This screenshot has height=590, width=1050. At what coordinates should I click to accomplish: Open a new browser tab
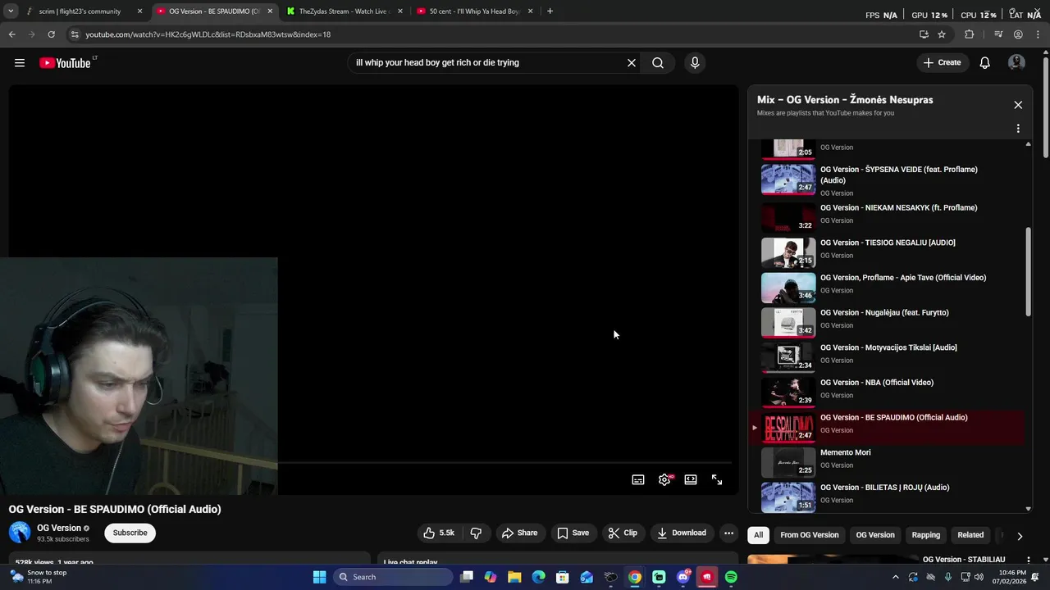550,11
